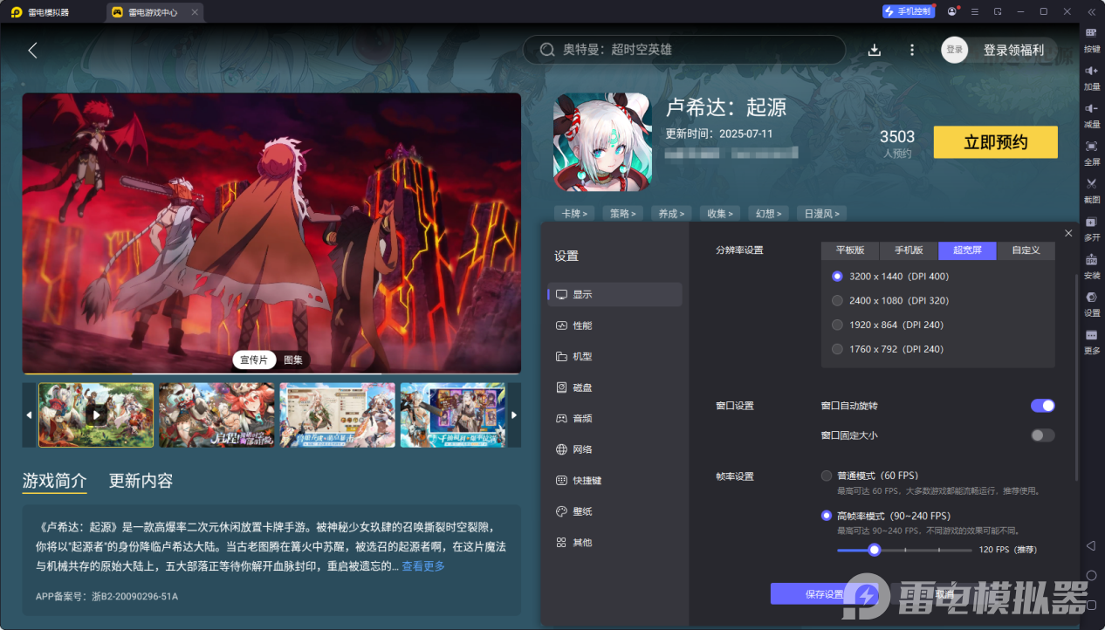Image resolution: width=1105 pixels, height=630 pixels.
Task: Show previous thumbnails with left arrow
Action: click(29, 415)
